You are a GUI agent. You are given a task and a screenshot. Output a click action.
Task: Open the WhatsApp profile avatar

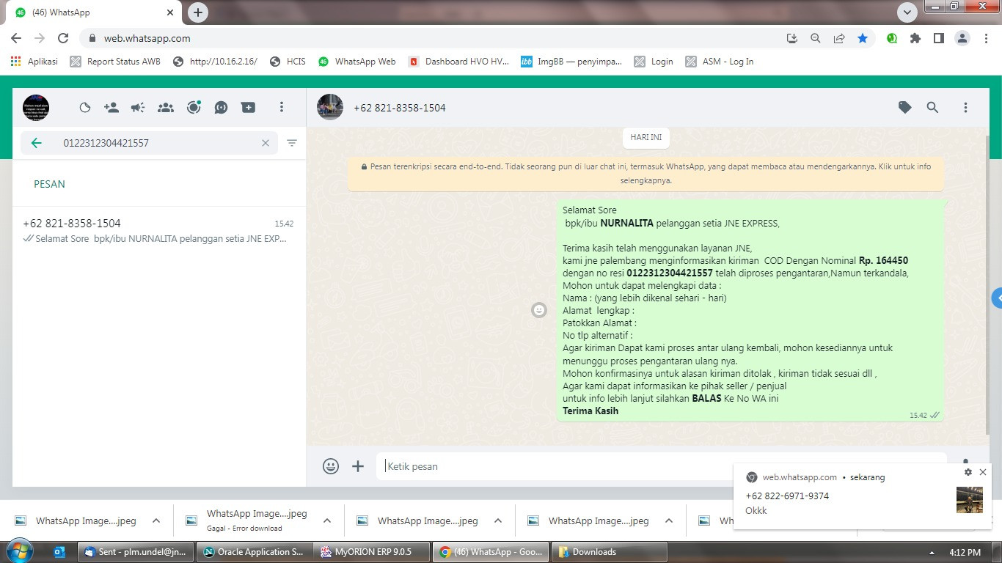tap(36, 108)
